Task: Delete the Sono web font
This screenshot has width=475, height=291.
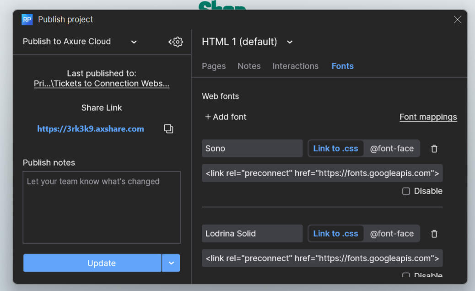Action: [x=434, y=149]
